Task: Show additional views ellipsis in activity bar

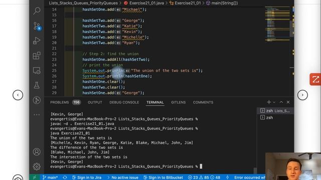Action: point(37,114)
